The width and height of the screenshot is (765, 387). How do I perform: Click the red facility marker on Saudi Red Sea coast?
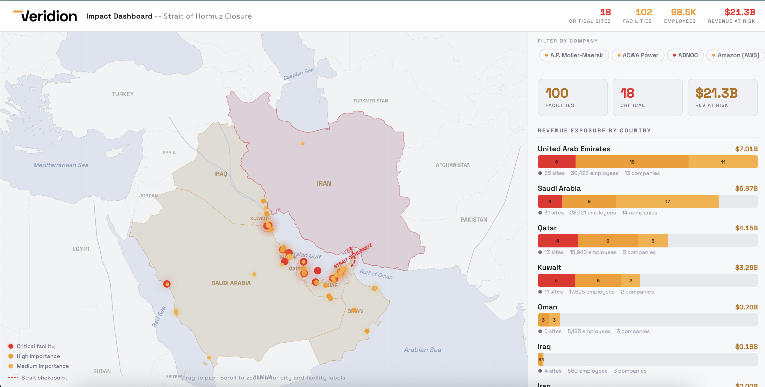click(167, 284)
